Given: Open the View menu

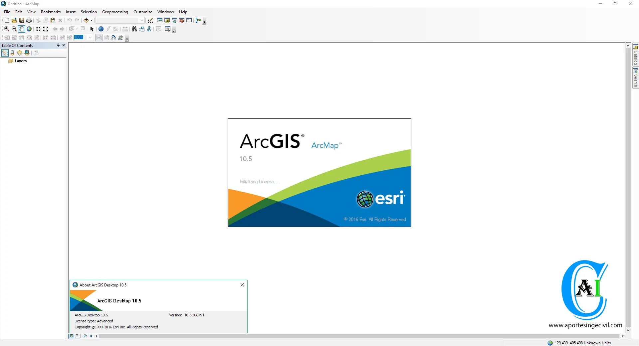Looking at the screenshot, I should pyautogui.click(x=31, y=12).
